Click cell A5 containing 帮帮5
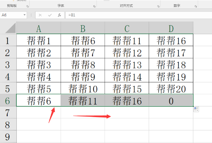Viewport: 212px width, 143px height. (39, 88)
